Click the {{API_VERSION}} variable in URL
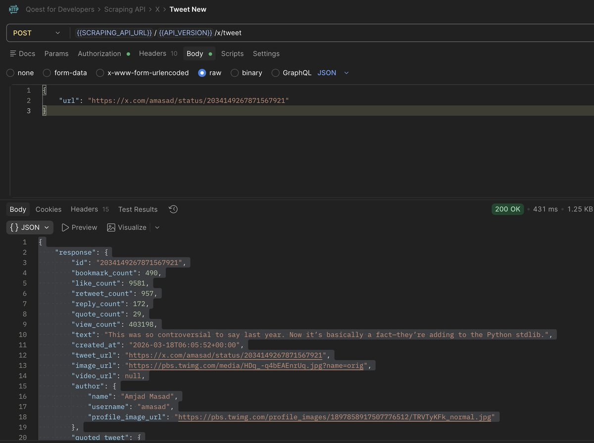 click(186, 33)
